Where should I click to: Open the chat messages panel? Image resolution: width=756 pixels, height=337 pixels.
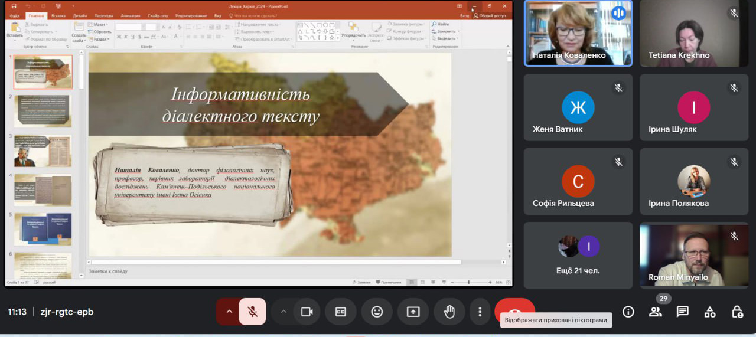[x=683, y=312]
